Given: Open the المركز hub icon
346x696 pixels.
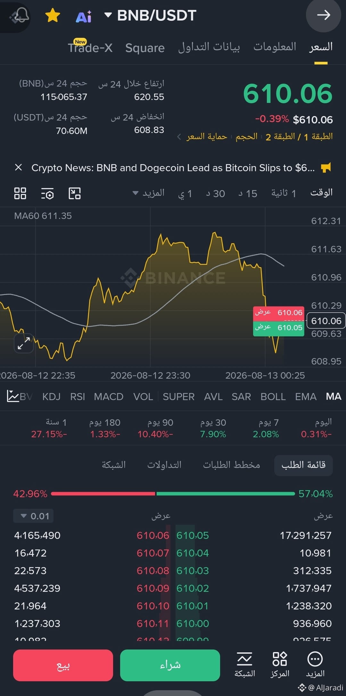Looking at the screenshot, I should coord(280,665).
